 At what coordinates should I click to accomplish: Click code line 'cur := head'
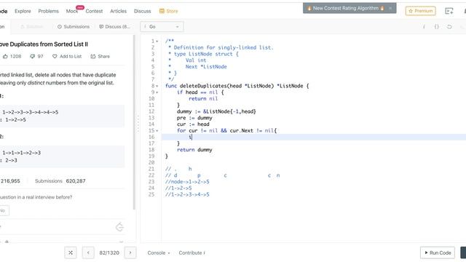(193, 124)
